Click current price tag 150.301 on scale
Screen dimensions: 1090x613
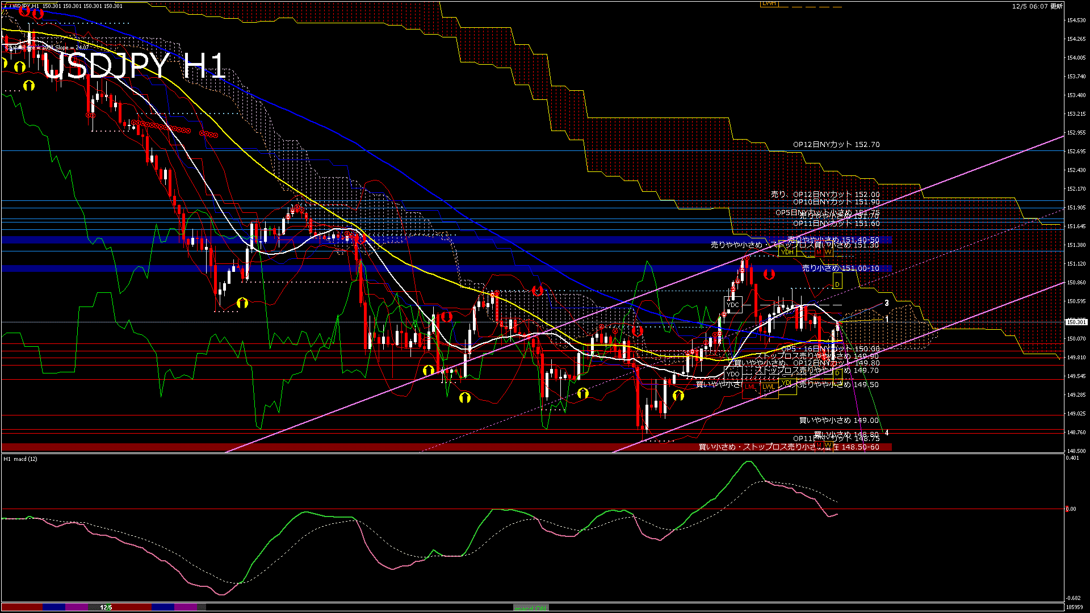pos(1076,322)
